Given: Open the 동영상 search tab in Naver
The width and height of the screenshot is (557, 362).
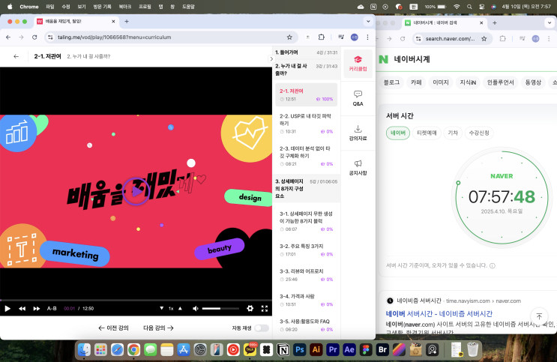Looking at the screenshot, I should coord(533,82).
